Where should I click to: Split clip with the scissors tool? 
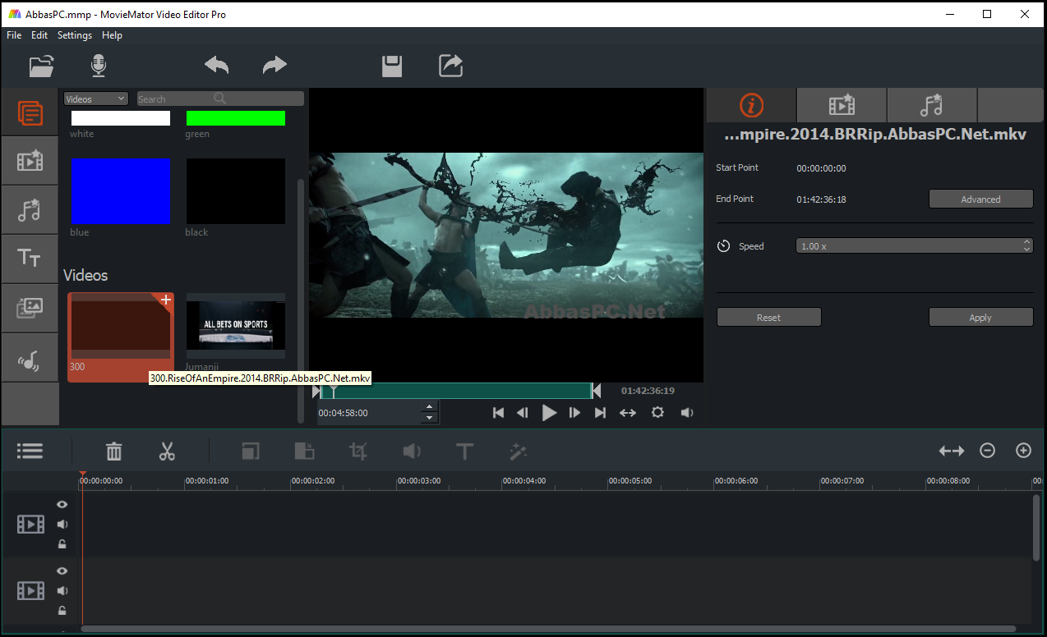point(168,451)
